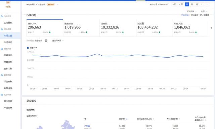
Task: Click the 50.42% cell in 广东省 row
Action: (x=202, y=126)
